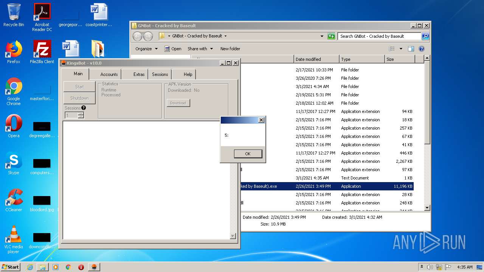Open the Organize dropdown menu
This screenshot has width=484, height=272.
click(x=147, y=49)
